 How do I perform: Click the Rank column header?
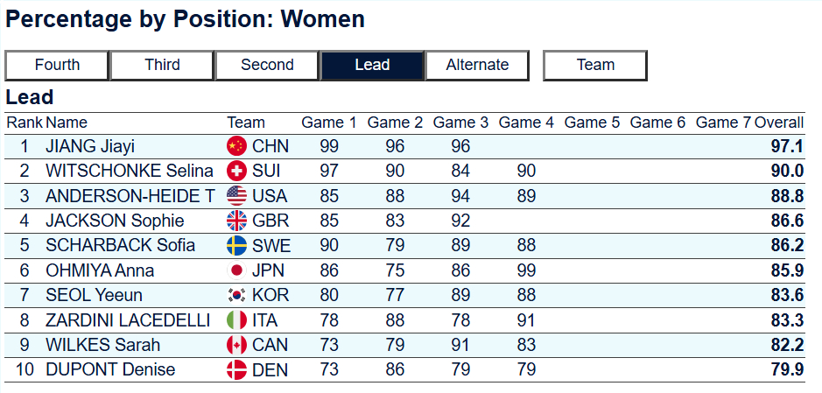[x=24, y=123]
